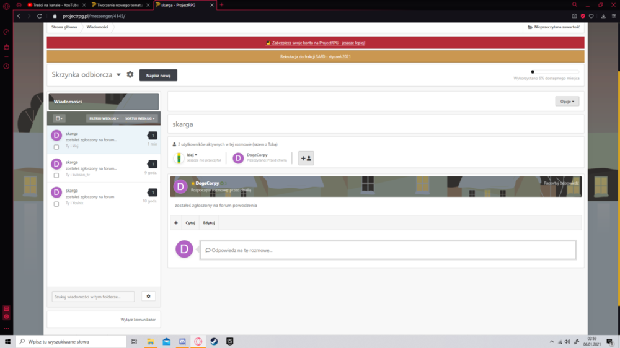This screenshot has height=348, width=620.
Task: Click Cytuj to quote the message
Action: (190, 223)
